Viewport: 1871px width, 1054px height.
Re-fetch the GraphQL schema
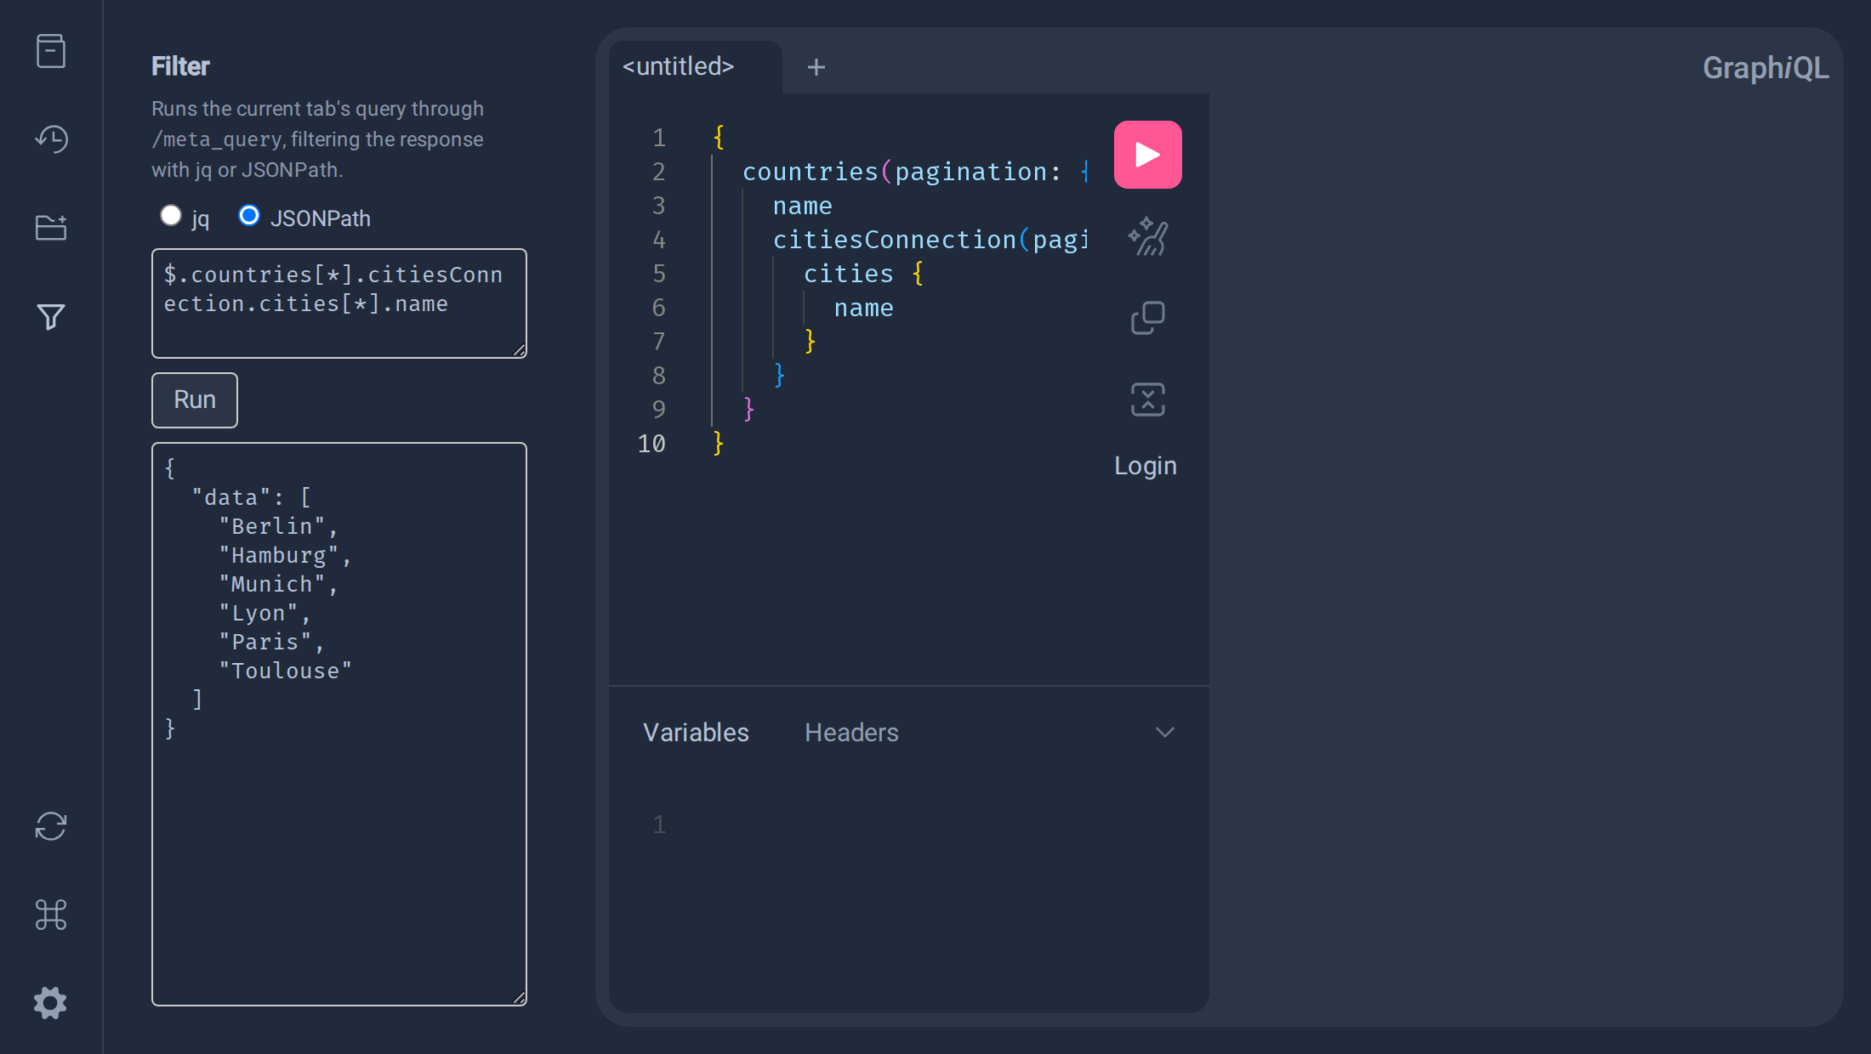coord(51,826)
